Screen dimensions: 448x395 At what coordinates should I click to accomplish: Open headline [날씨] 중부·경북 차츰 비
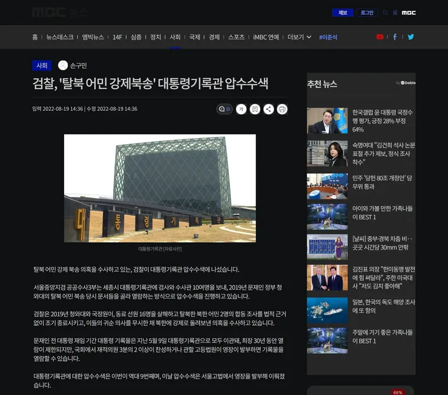382,243
